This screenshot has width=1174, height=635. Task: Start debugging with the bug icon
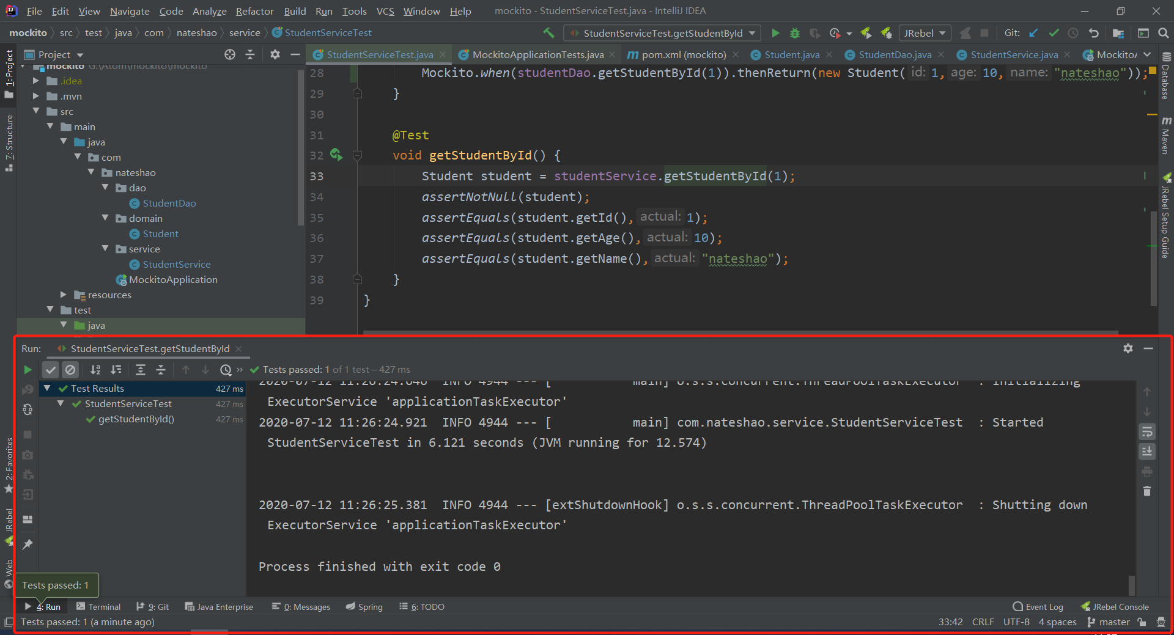795,33
